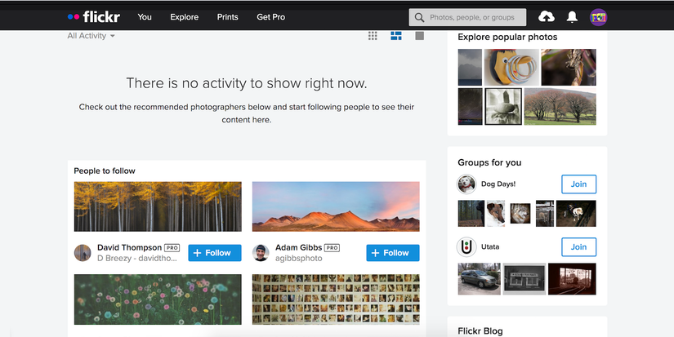The image size is (674, 337).
Task: Click the Get Pro link
Action: click(x=270, y=17)
